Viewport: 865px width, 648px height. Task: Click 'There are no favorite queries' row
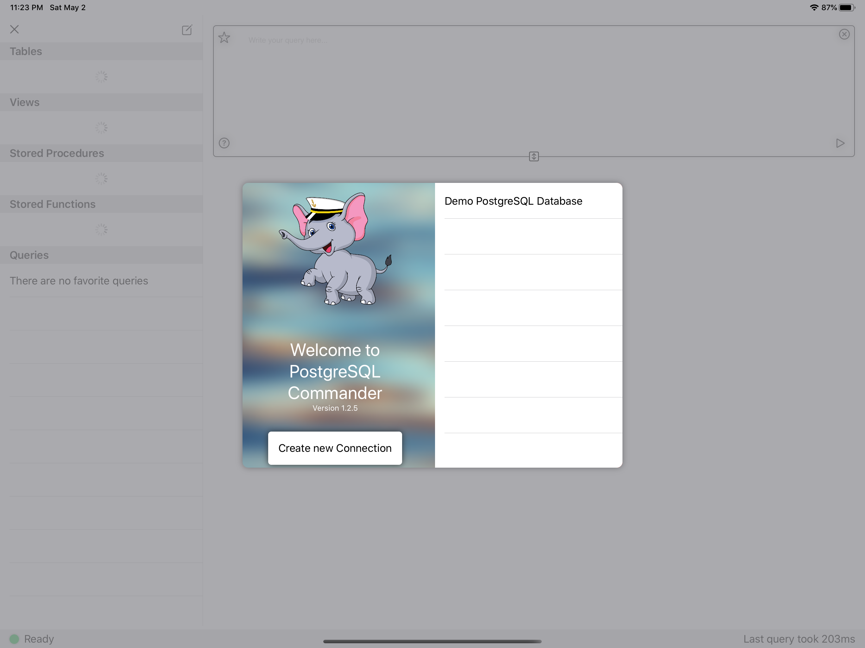[79, 281]
